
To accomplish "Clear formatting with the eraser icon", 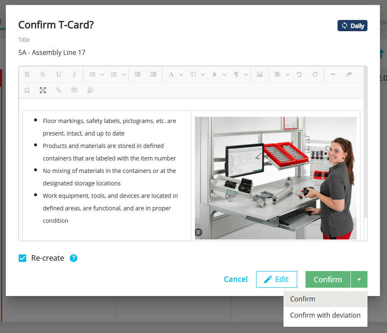I will pyautogui.click(x=348, y=74).
